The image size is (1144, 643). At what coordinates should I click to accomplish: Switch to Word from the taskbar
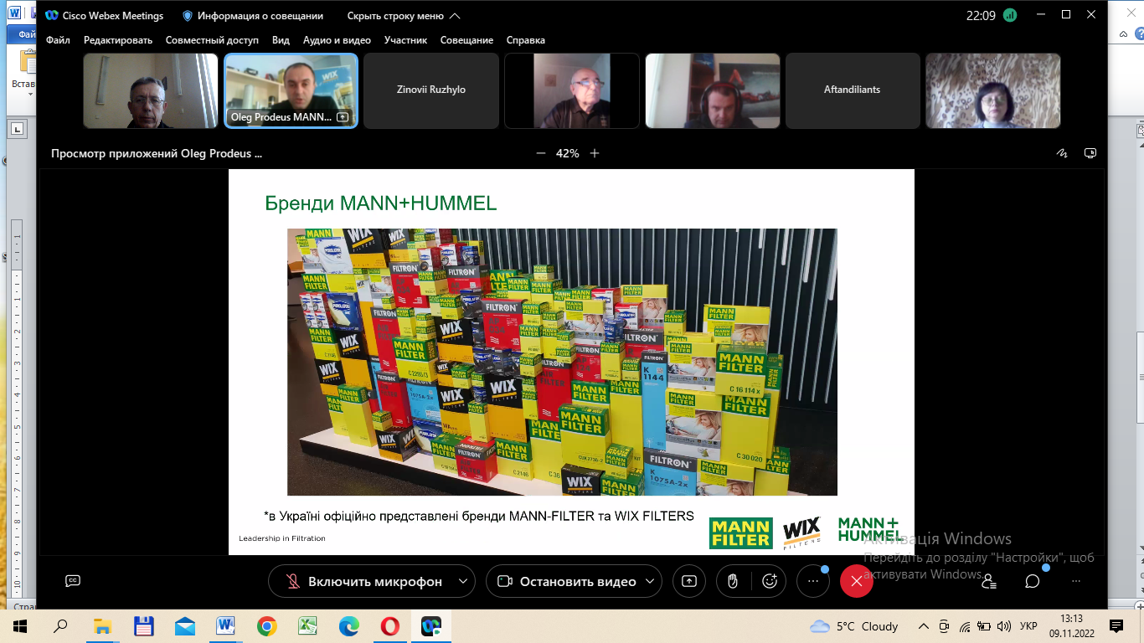(225, 626)
